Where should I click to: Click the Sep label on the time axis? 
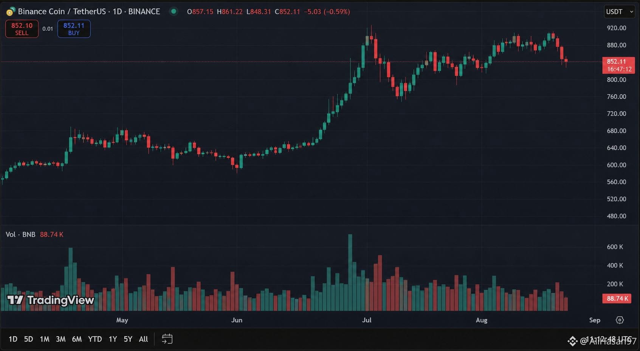pyautogui.click(x=595, y=320)
